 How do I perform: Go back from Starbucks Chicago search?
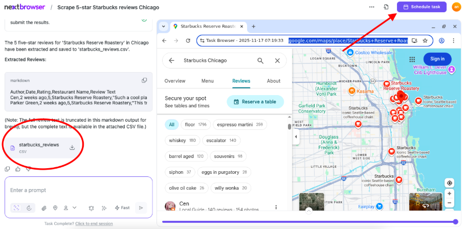tap(171, 60)
